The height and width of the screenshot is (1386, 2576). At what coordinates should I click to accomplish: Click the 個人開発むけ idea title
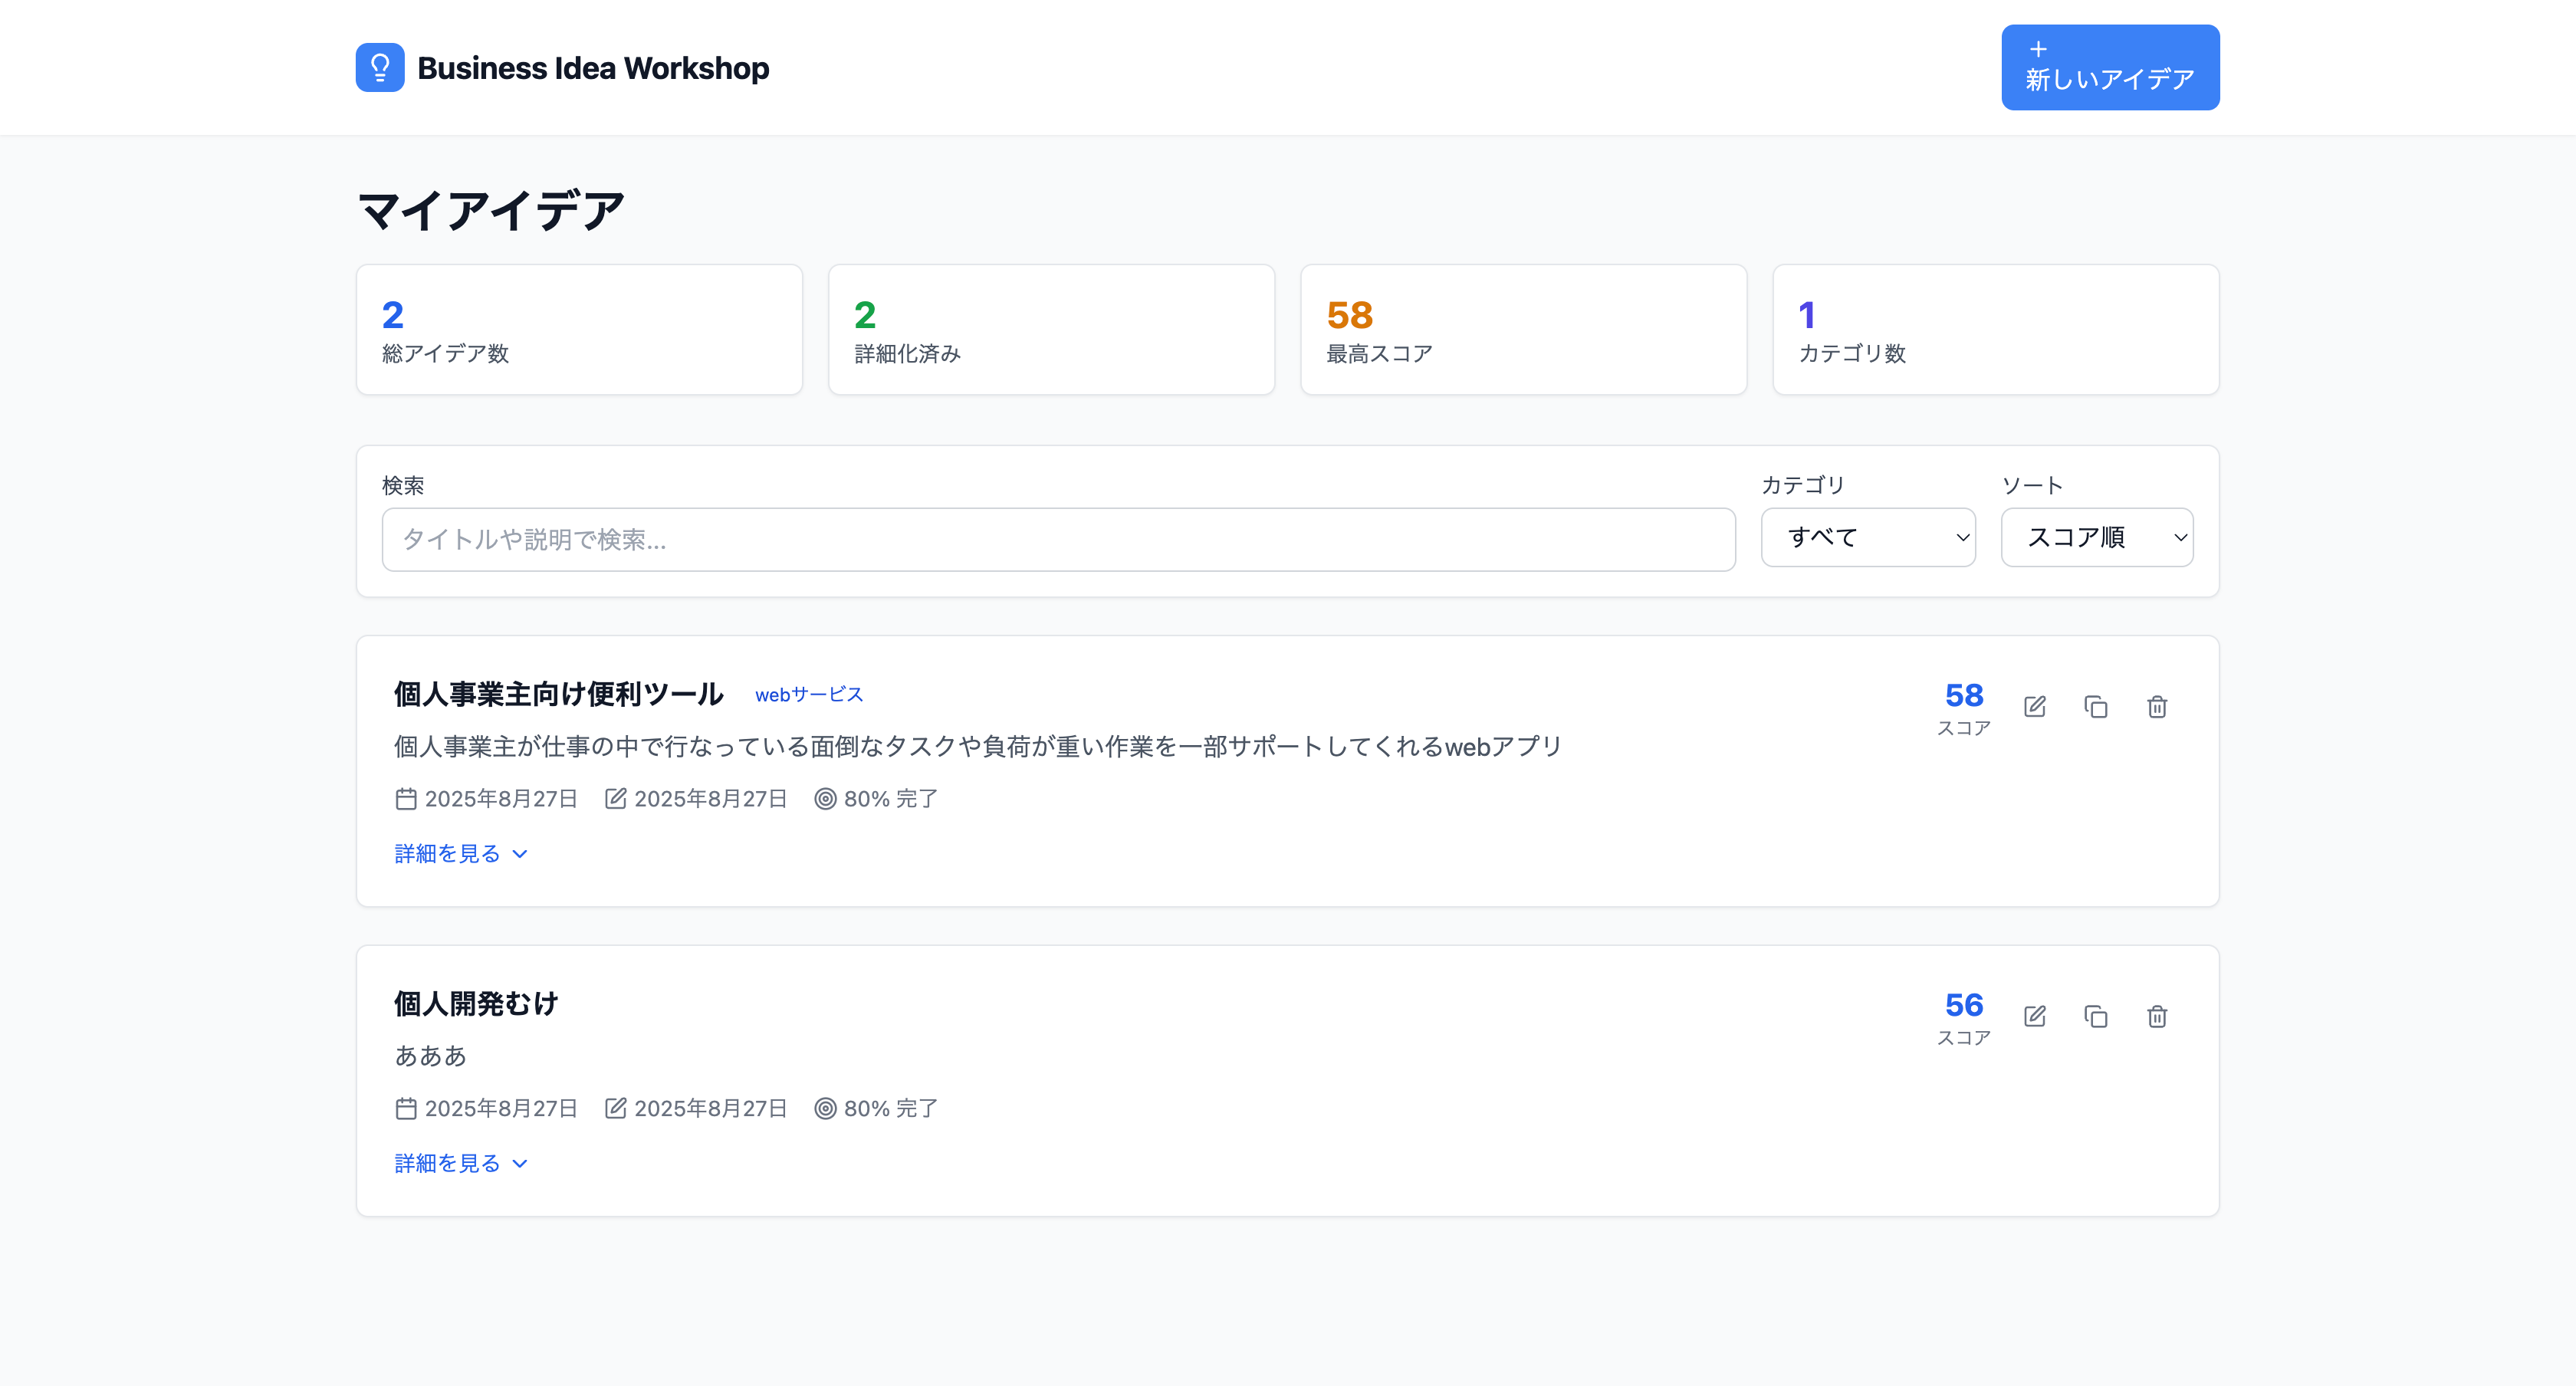point(476,1003)
